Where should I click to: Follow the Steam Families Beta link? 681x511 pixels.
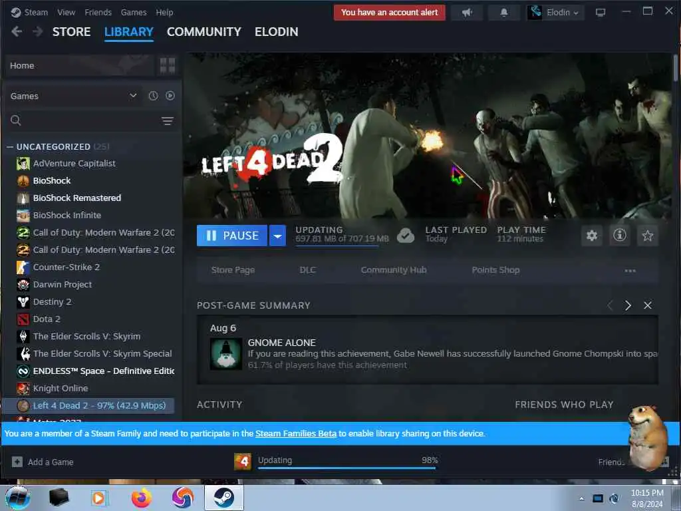pos(296,434)
